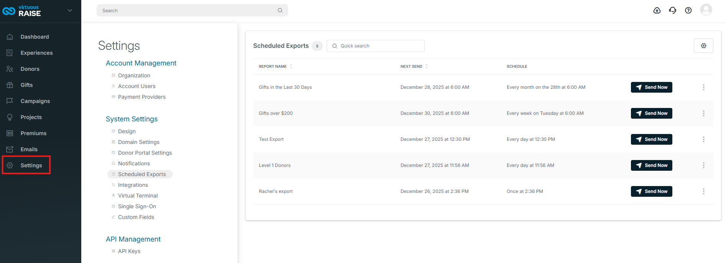Click the Projects lightbulb icon
The image size is (726, 263).
(x=10, y=117)
